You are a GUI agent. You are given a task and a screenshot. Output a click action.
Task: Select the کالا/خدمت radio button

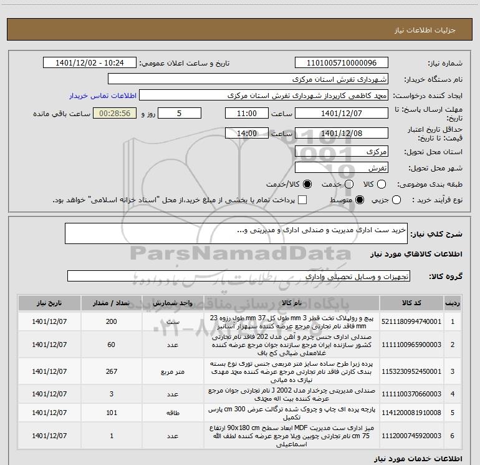pyautogui.click(x=307, y=184)
